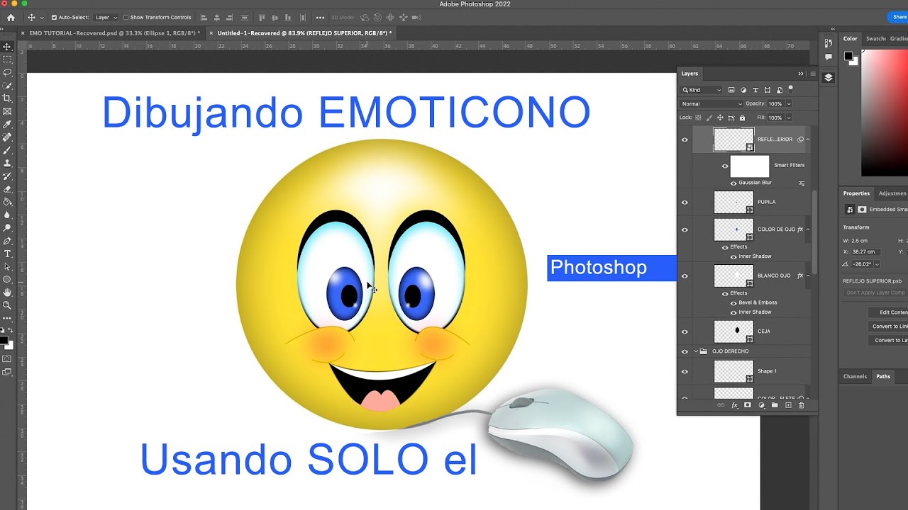Select the Hand tool

7,293
